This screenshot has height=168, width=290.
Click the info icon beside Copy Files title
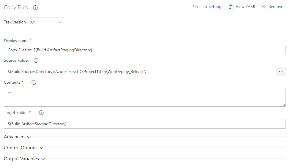tap(35, 8)
